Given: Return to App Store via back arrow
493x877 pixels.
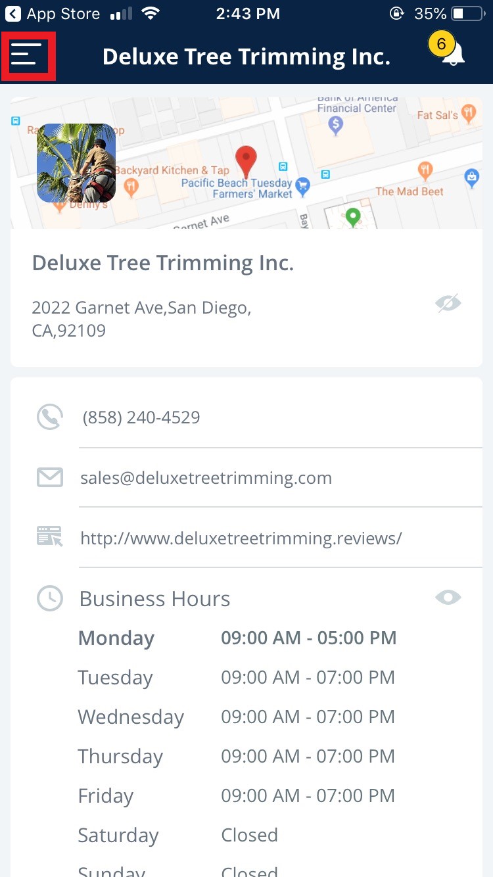Looking at the screenshot, I should point(12,13).
